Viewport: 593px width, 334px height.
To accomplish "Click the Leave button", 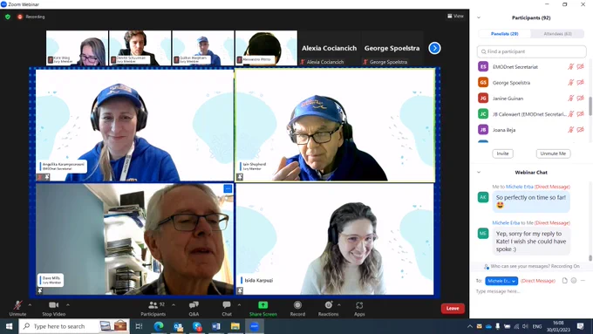I will click(x=453, y=309).
